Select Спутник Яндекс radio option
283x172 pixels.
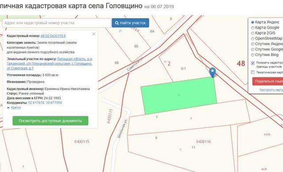tap(252, 44)
